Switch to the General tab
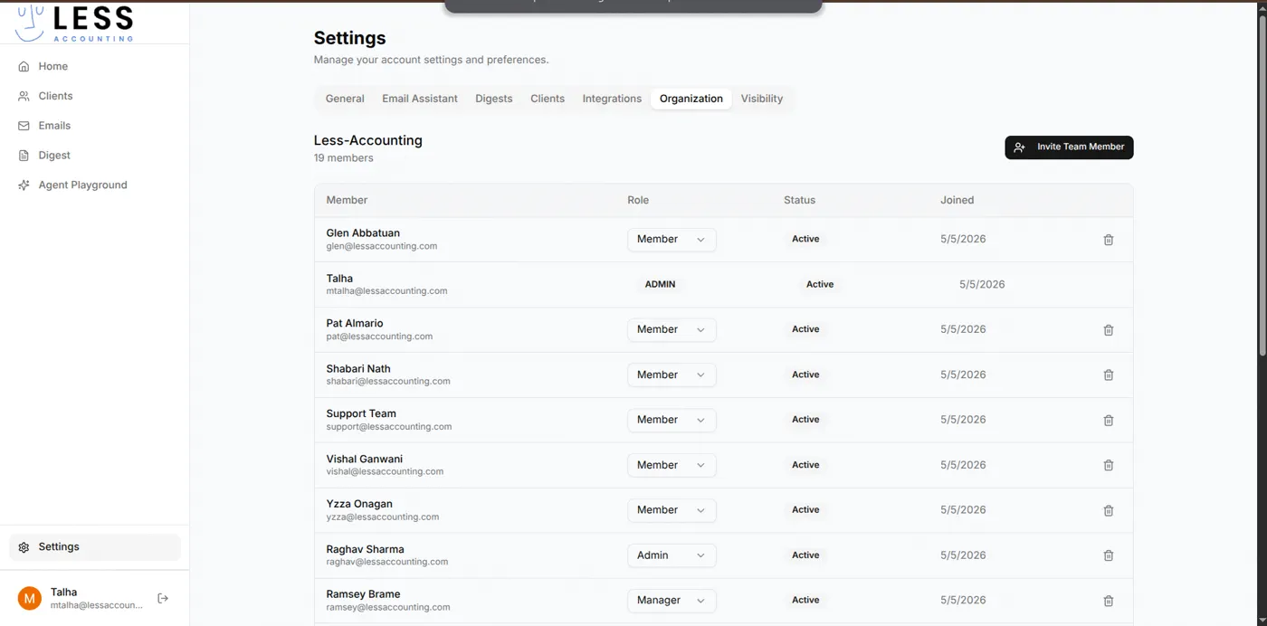Viewport: 1267px width, 626px height. [345, 99]
